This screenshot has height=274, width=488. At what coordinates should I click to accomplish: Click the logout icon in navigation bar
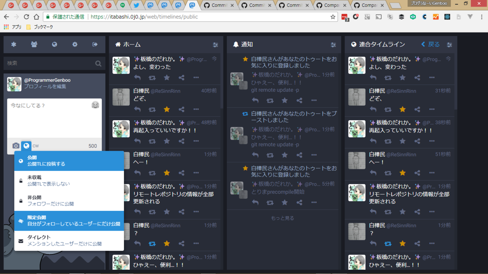95,45
